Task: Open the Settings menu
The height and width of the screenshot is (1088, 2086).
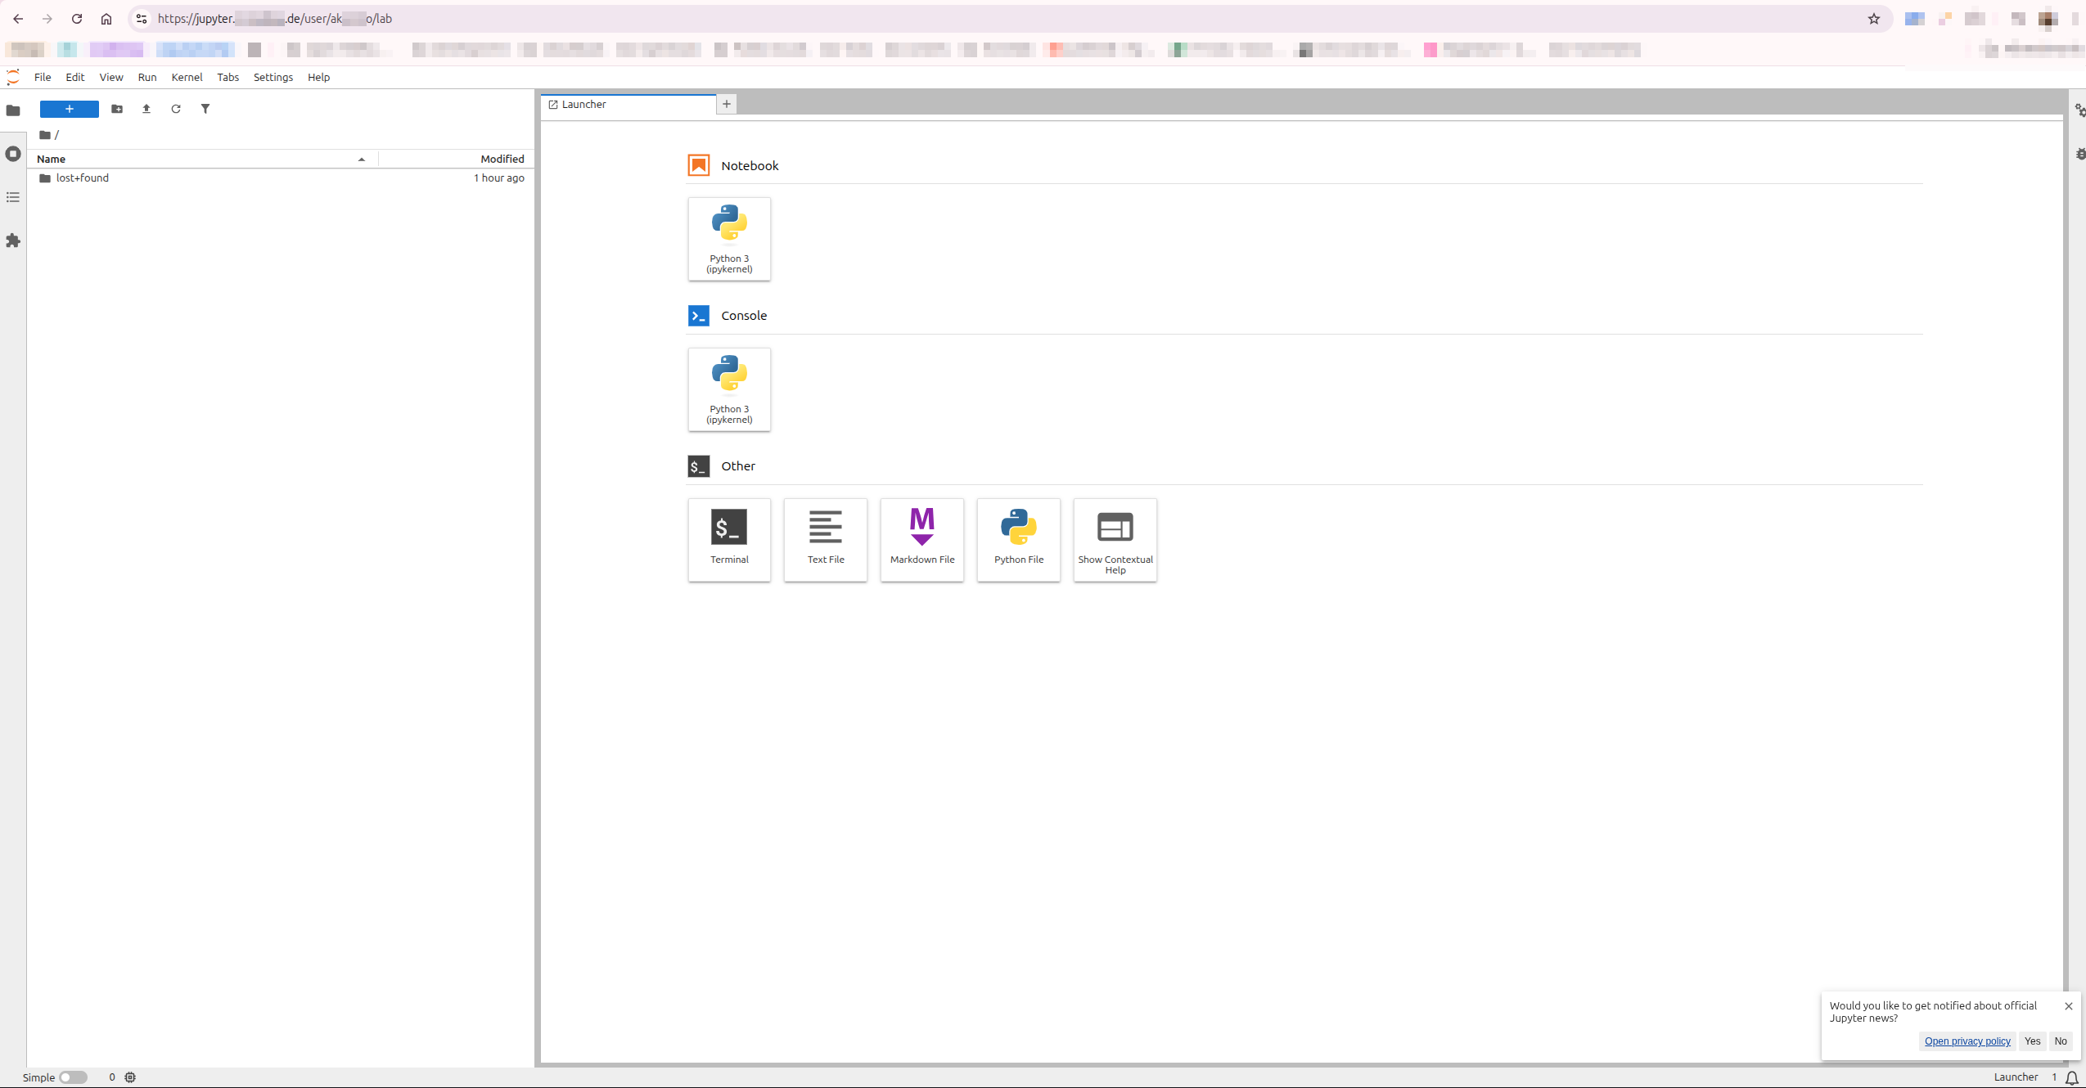Action: (273, 77)
